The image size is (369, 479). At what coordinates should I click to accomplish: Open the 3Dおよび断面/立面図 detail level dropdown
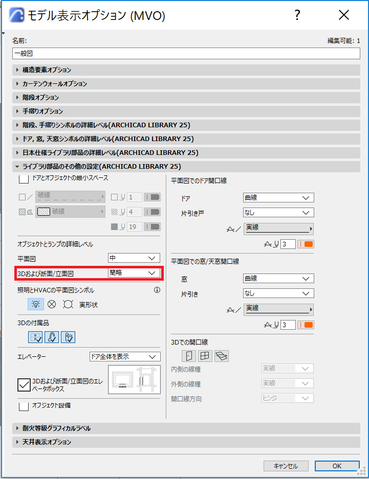click(134, 273)
